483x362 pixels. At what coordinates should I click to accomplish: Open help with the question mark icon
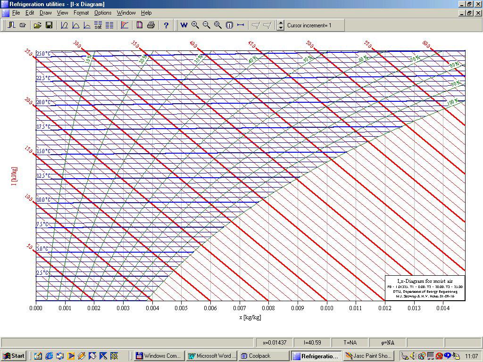point(166,25)
